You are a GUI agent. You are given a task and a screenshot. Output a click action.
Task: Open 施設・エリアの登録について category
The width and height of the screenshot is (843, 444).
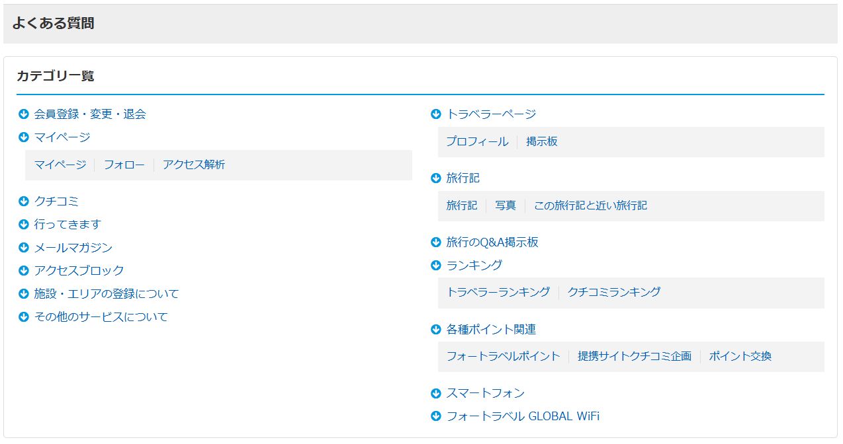coord(106,294)
